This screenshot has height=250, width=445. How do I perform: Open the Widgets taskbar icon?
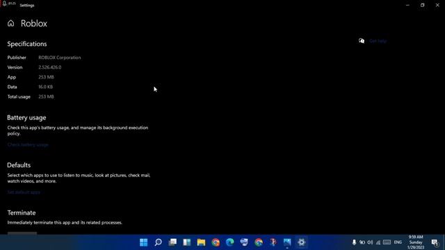(x=187, y=242)
